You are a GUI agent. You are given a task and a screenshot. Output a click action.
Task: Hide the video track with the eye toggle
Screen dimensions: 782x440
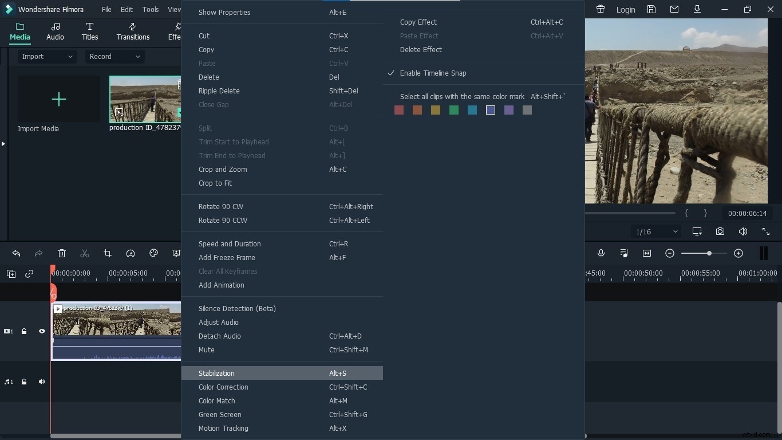tap(41, 331)
